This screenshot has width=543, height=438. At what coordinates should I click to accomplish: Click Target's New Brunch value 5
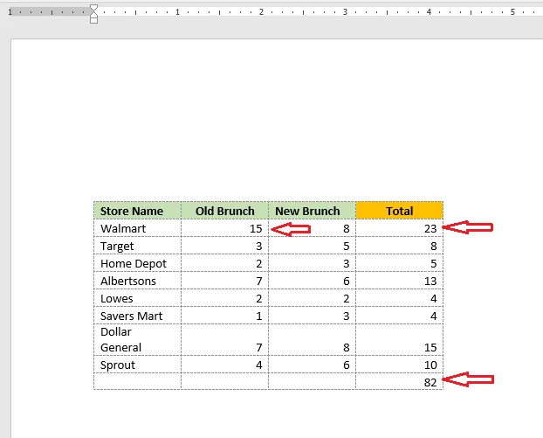pyautogui.click(x=347, y=246)
